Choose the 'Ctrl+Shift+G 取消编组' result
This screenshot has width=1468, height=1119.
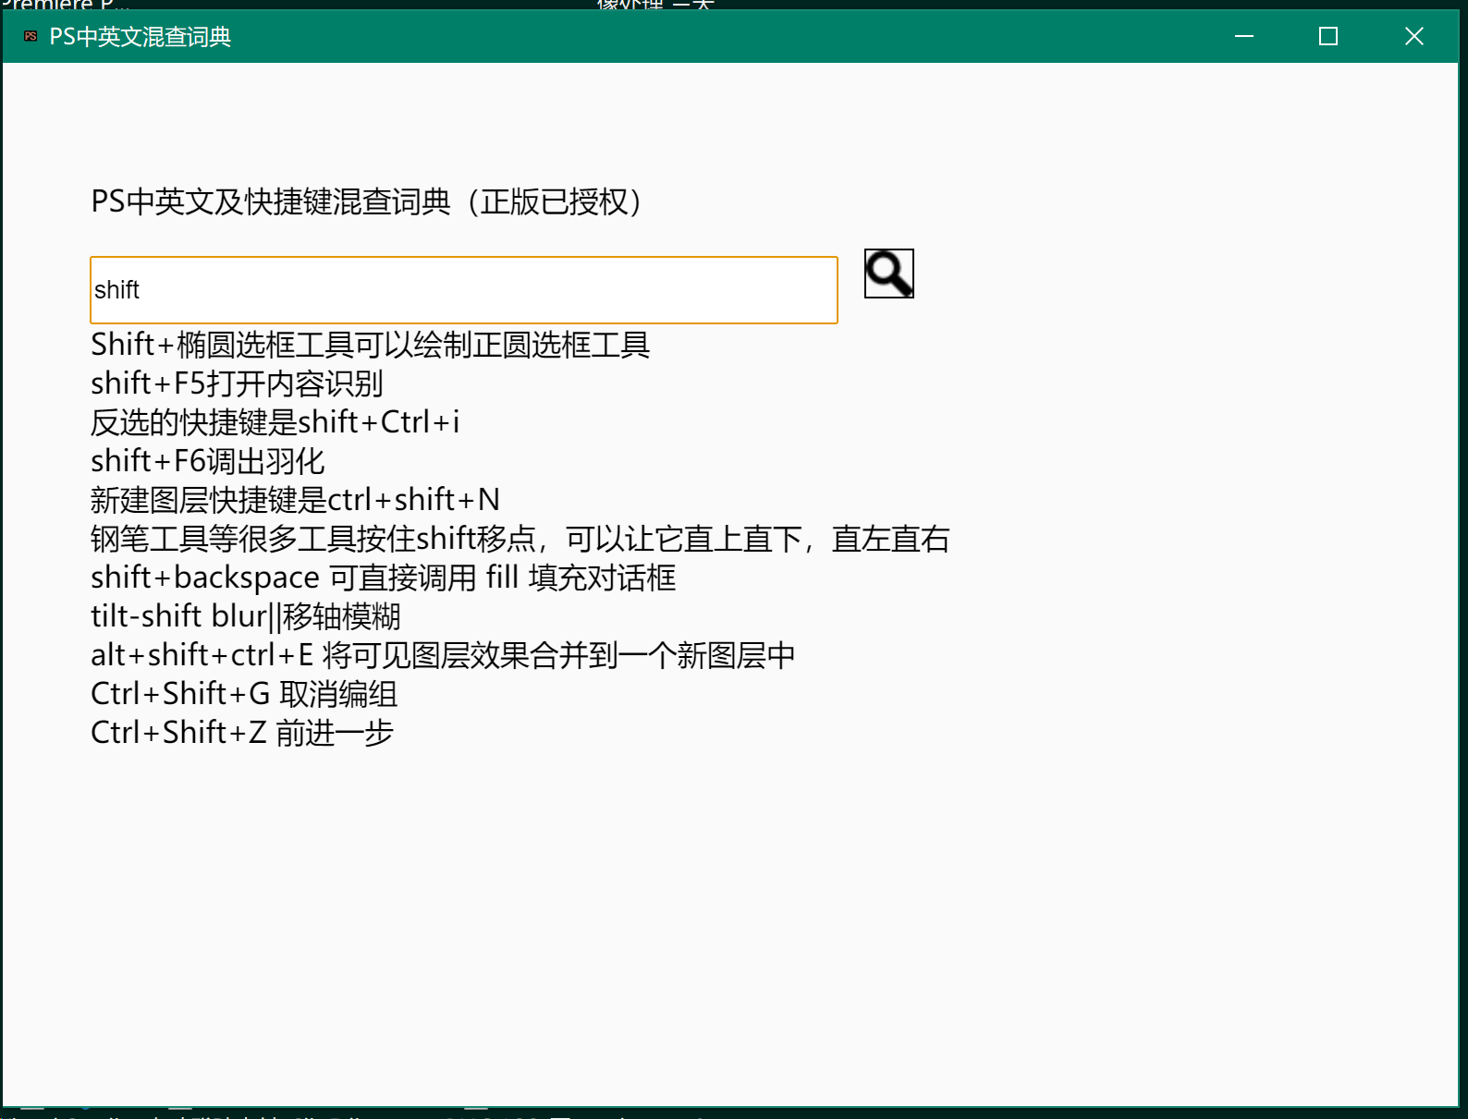tap(244, 694)
